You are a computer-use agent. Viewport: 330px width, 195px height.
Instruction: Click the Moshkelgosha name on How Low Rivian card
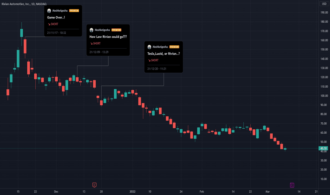tap(102, 30)
